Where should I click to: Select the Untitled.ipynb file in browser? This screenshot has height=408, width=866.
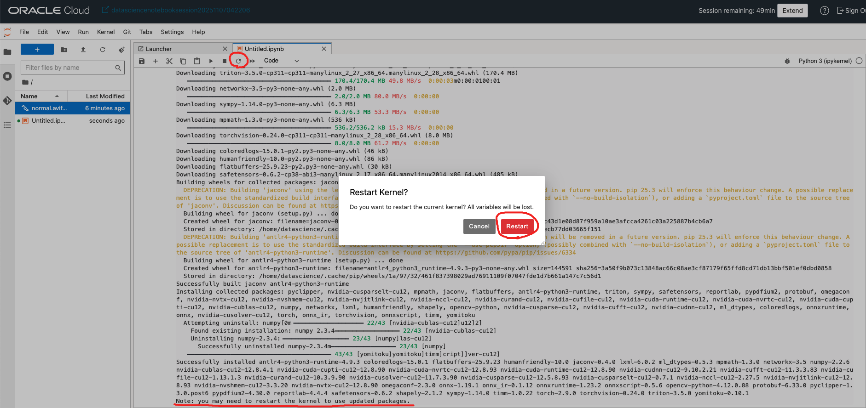[73, 120]
